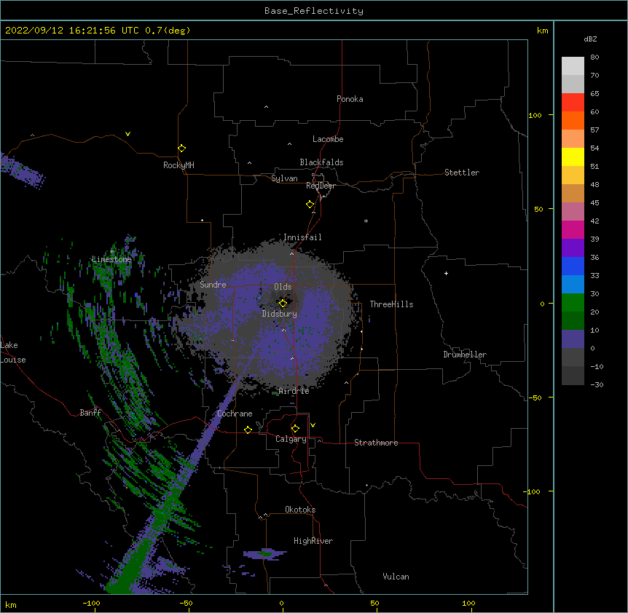
Task: Click the purple echo patch west of HighRiver
Action: click(x=264, y=554)
